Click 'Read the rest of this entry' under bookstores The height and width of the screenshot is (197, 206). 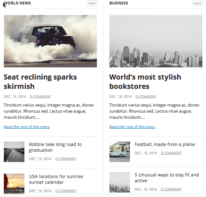[132, 127]
